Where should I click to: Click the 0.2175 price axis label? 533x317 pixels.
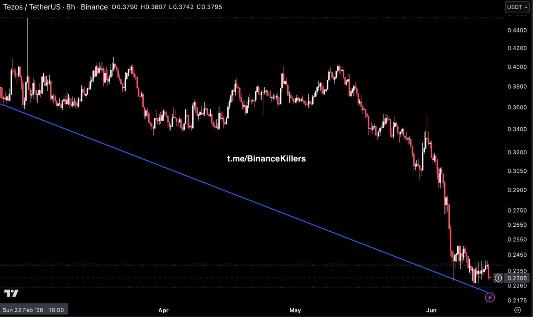[x=517, y=300]
